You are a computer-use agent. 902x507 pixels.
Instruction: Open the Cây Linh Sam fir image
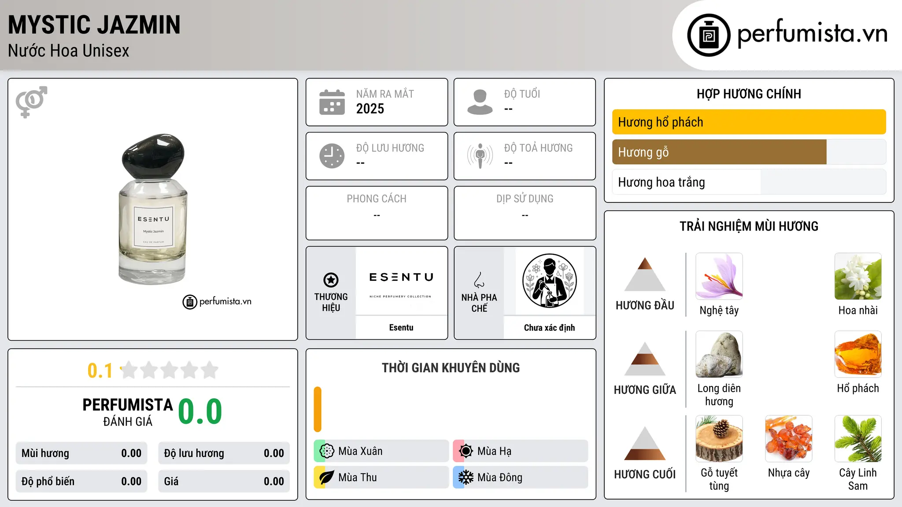[x=858, y=439]
